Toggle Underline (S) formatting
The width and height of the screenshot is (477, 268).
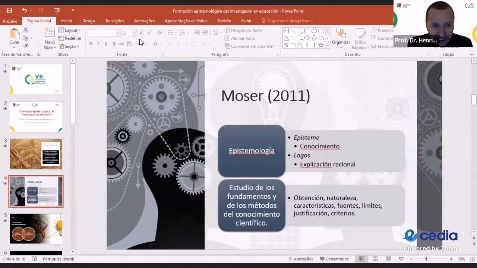pyautogui.click(x=106, y=44)
